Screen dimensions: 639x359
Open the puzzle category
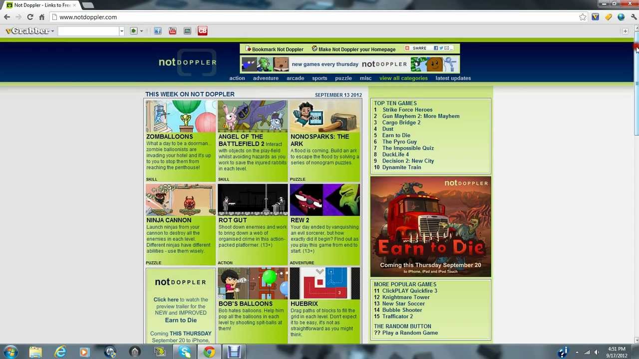pyautogui.click(x=343, y=78)
